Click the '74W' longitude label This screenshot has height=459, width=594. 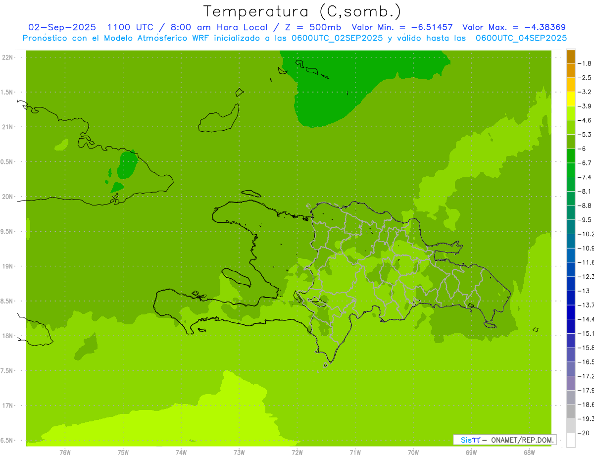tap(181, 452)
